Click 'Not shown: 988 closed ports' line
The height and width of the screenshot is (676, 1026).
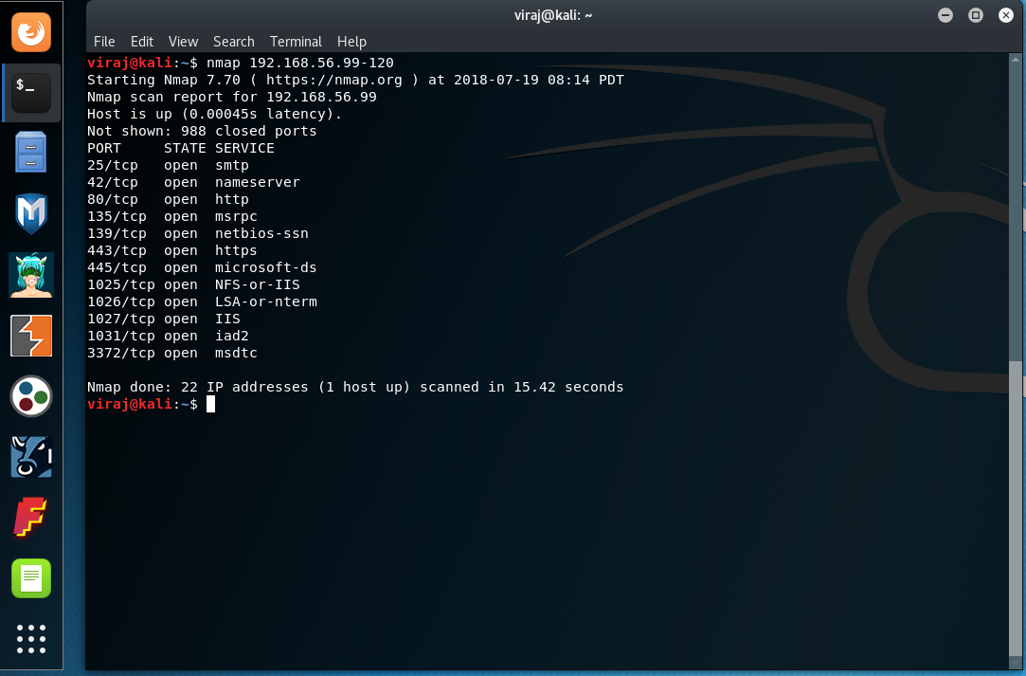point(202,131)
